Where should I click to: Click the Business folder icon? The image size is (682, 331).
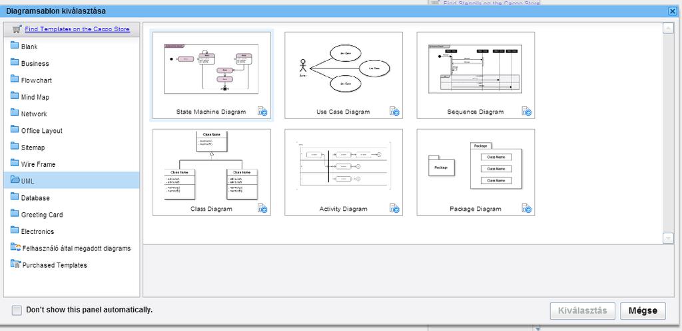tap(15, 62)
